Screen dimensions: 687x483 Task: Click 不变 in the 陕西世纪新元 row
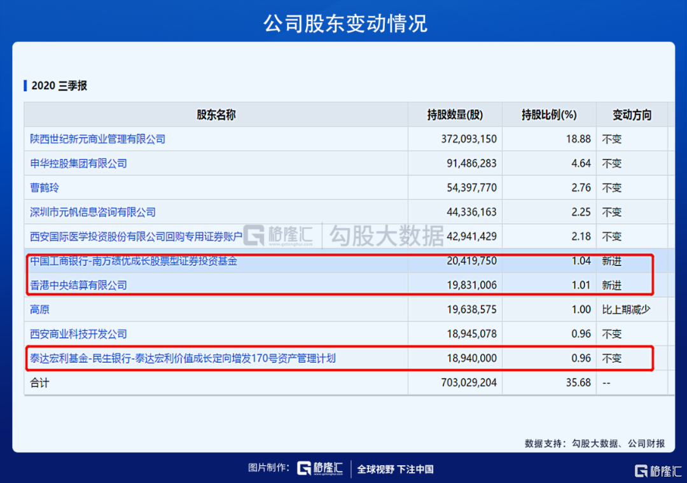coord(612,139)
